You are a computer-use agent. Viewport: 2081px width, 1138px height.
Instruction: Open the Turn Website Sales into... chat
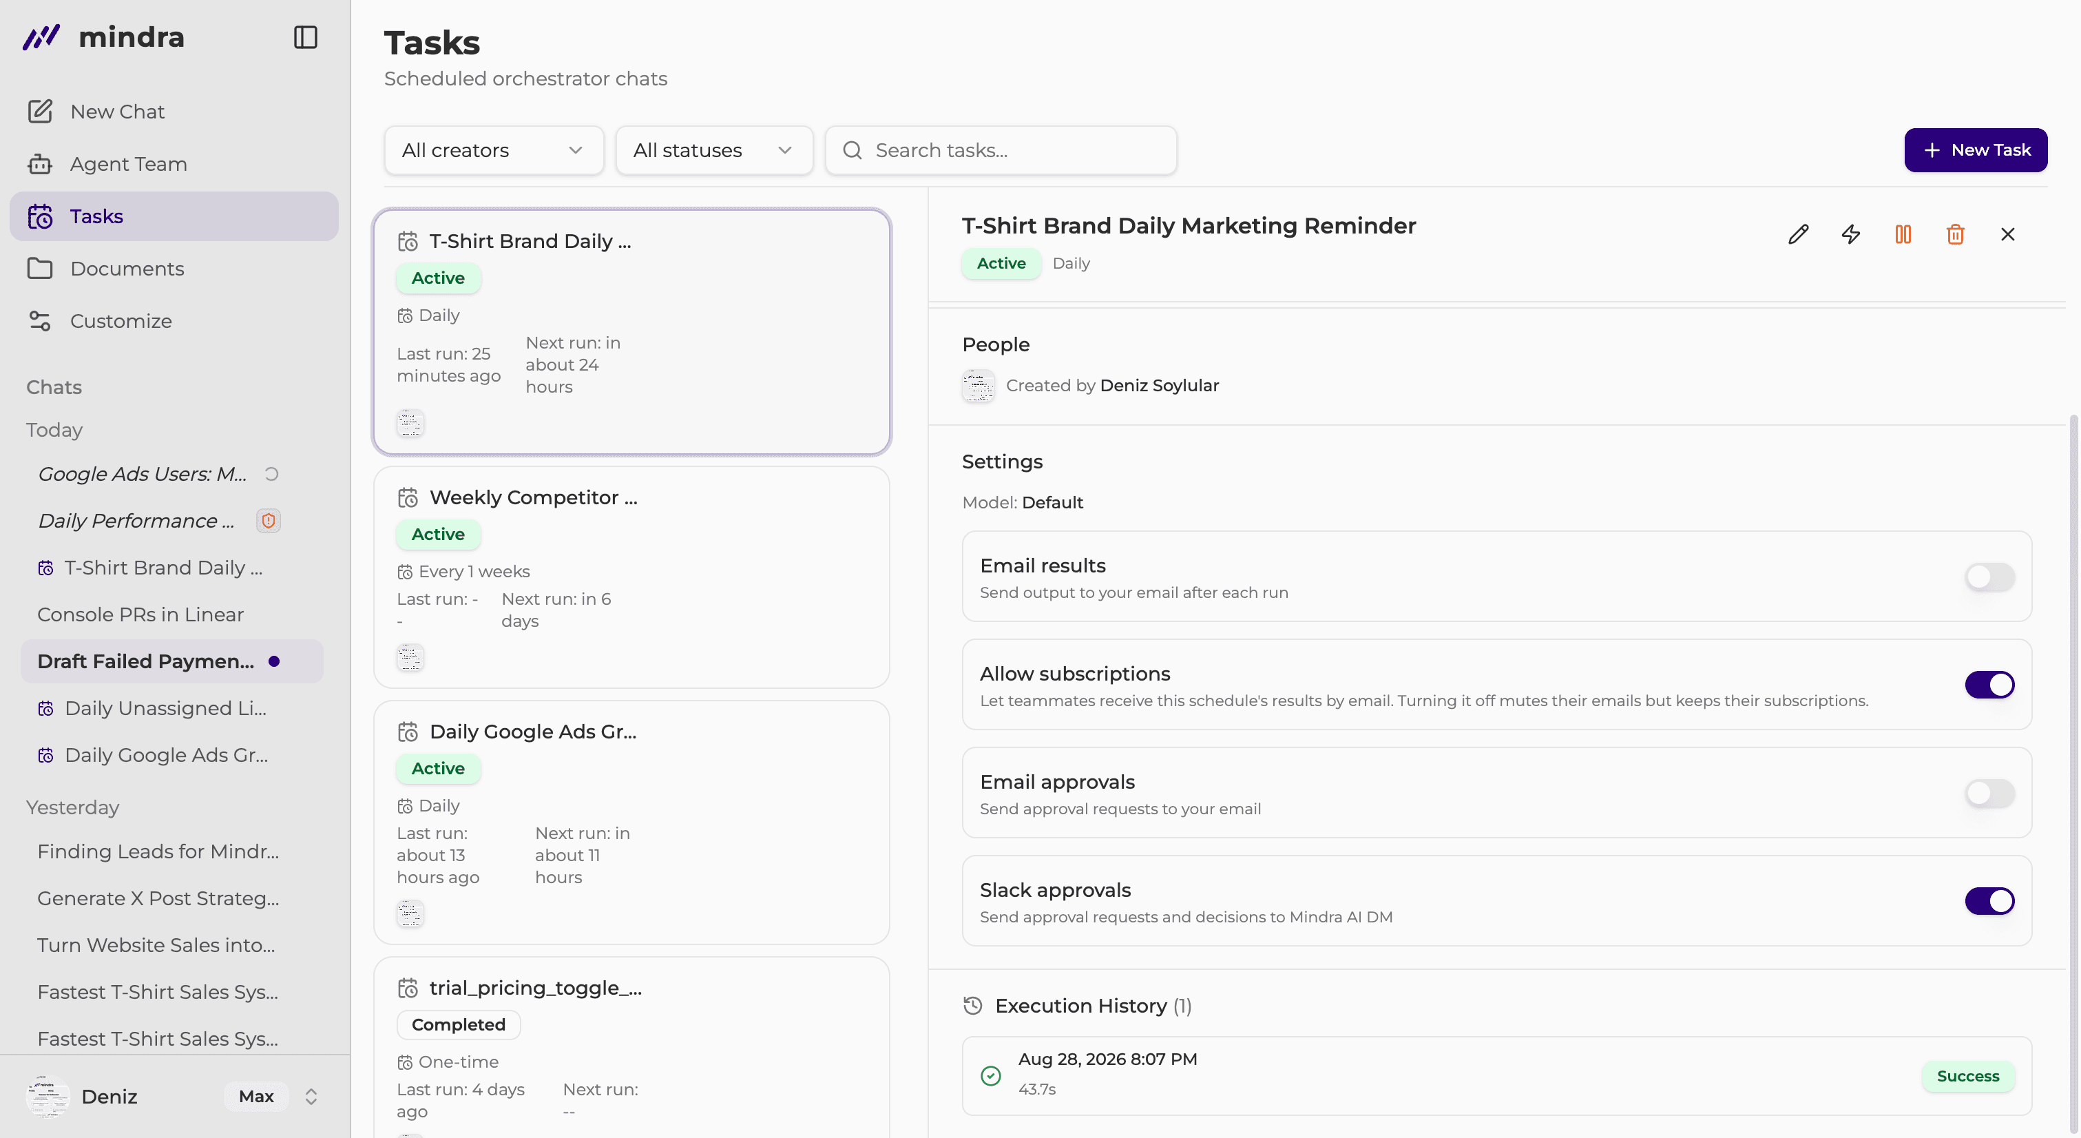172,946
